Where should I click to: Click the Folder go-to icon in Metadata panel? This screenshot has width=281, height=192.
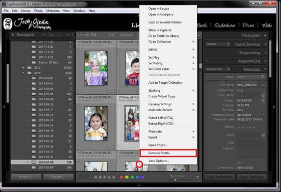pos(263,101)
